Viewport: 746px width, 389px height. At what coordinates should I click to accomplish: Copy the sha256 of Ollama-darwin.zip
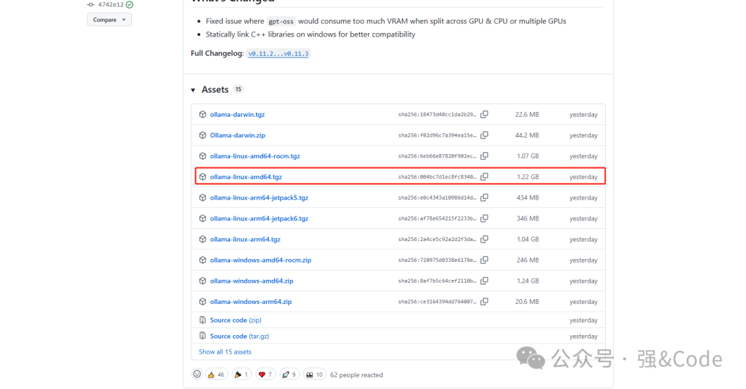pos(484,135)
